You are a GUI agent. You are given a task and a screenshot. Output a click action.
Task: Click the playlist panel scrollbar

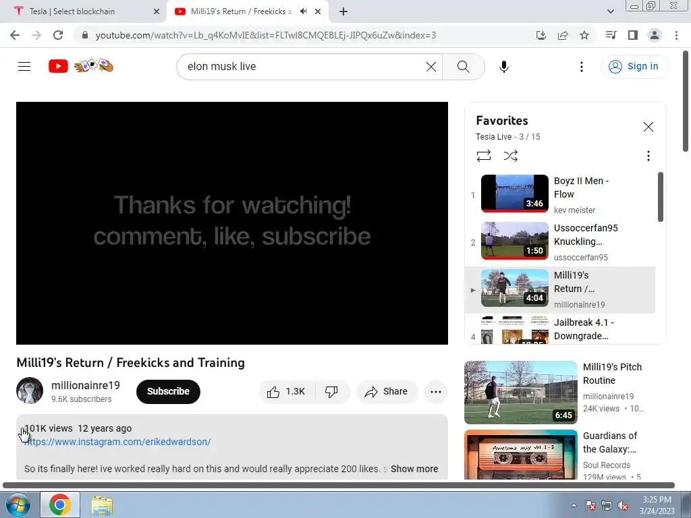click(x=660, y=196)
